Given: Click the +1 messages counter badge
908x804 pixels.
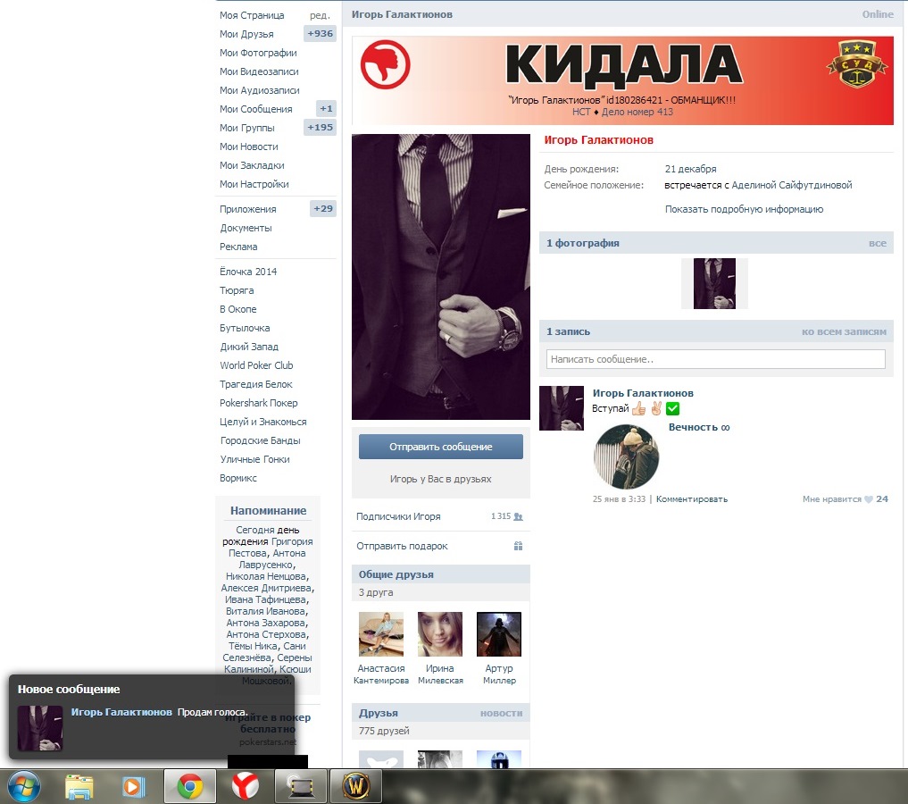Looking at the screenshot, I should click(327, 108).
